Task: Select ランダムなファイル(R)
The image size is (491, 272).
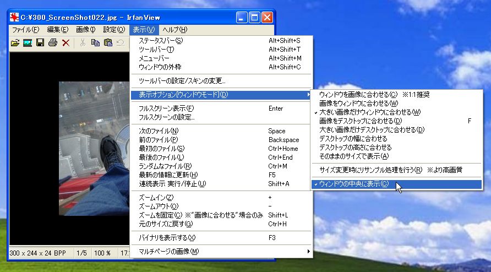Action: point(221,166)
